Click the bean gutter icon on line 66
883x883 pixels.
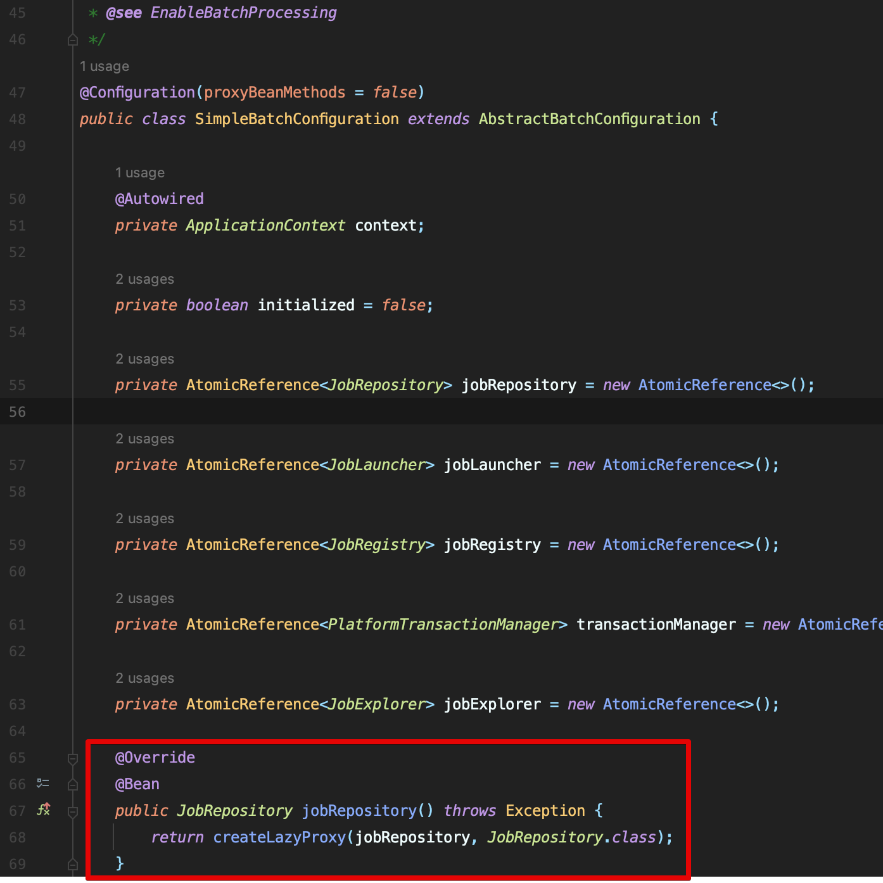[x=43, y=784]
